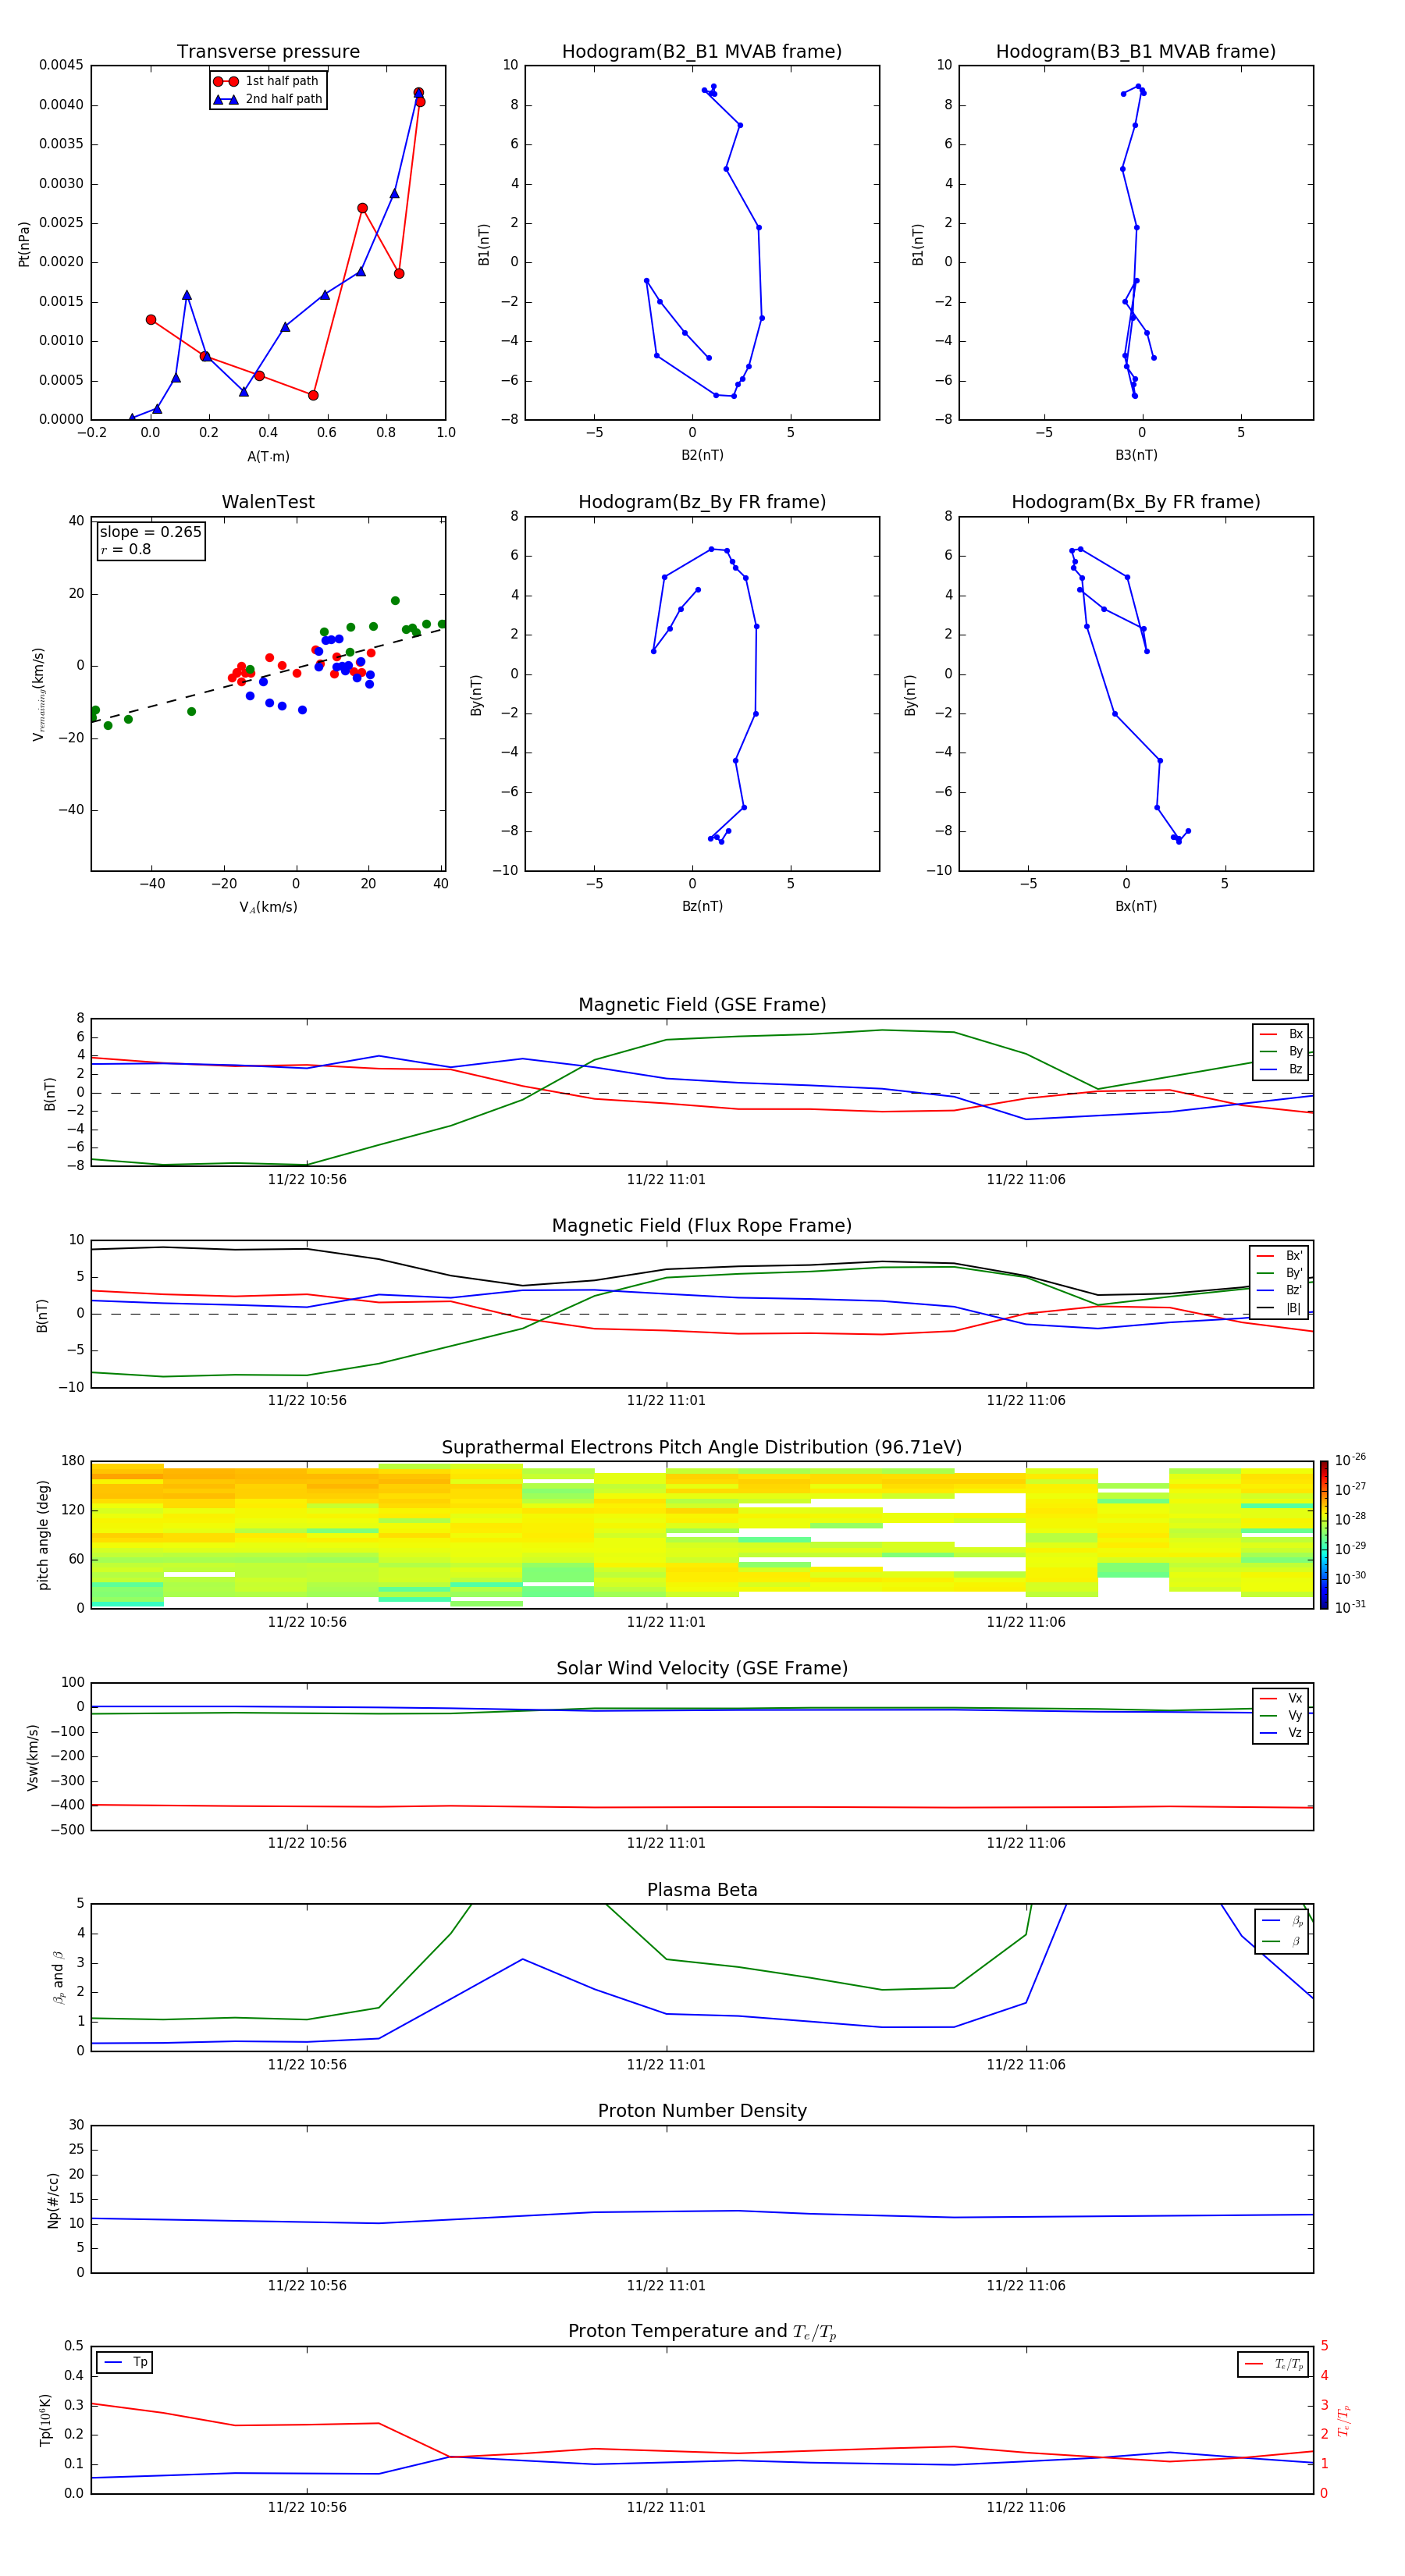This screenshot has height=2576, width=1405.
Task: Click the '10^-31' color bar label
Action: click(x=1350, y=1607)
